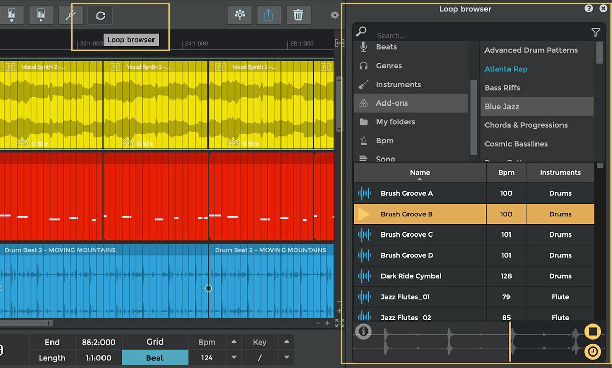Click the blue share/export icon
This screenshot has height=368, width=612.
pyautogui.click(x=269, y=15)
